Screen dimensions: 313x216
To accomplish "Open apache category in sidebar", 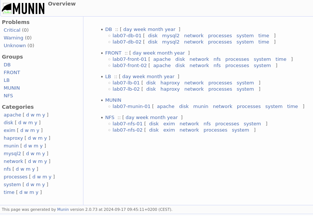I will coord(13,115).
